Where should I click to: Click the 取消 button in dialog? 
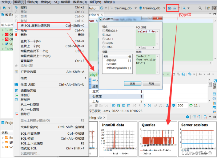point(151,83)
